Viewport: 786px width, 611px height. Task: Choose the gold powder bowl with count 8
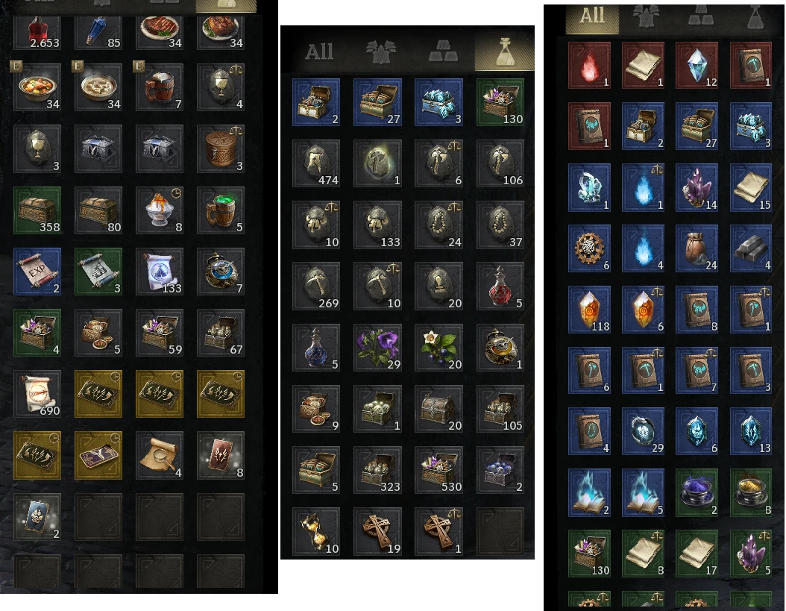(751, 493)
